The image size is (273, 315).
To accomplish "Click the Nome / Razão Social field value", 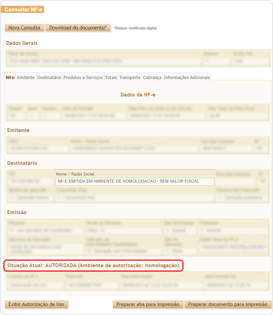I will click(135, 181).
